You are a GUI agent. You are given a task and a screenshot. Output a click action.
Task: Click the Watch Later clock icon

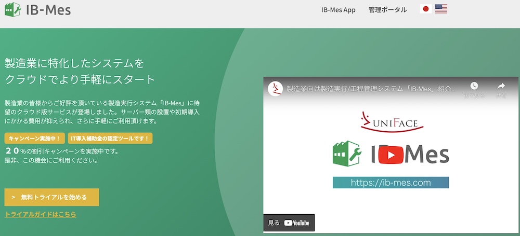point(474,87)
